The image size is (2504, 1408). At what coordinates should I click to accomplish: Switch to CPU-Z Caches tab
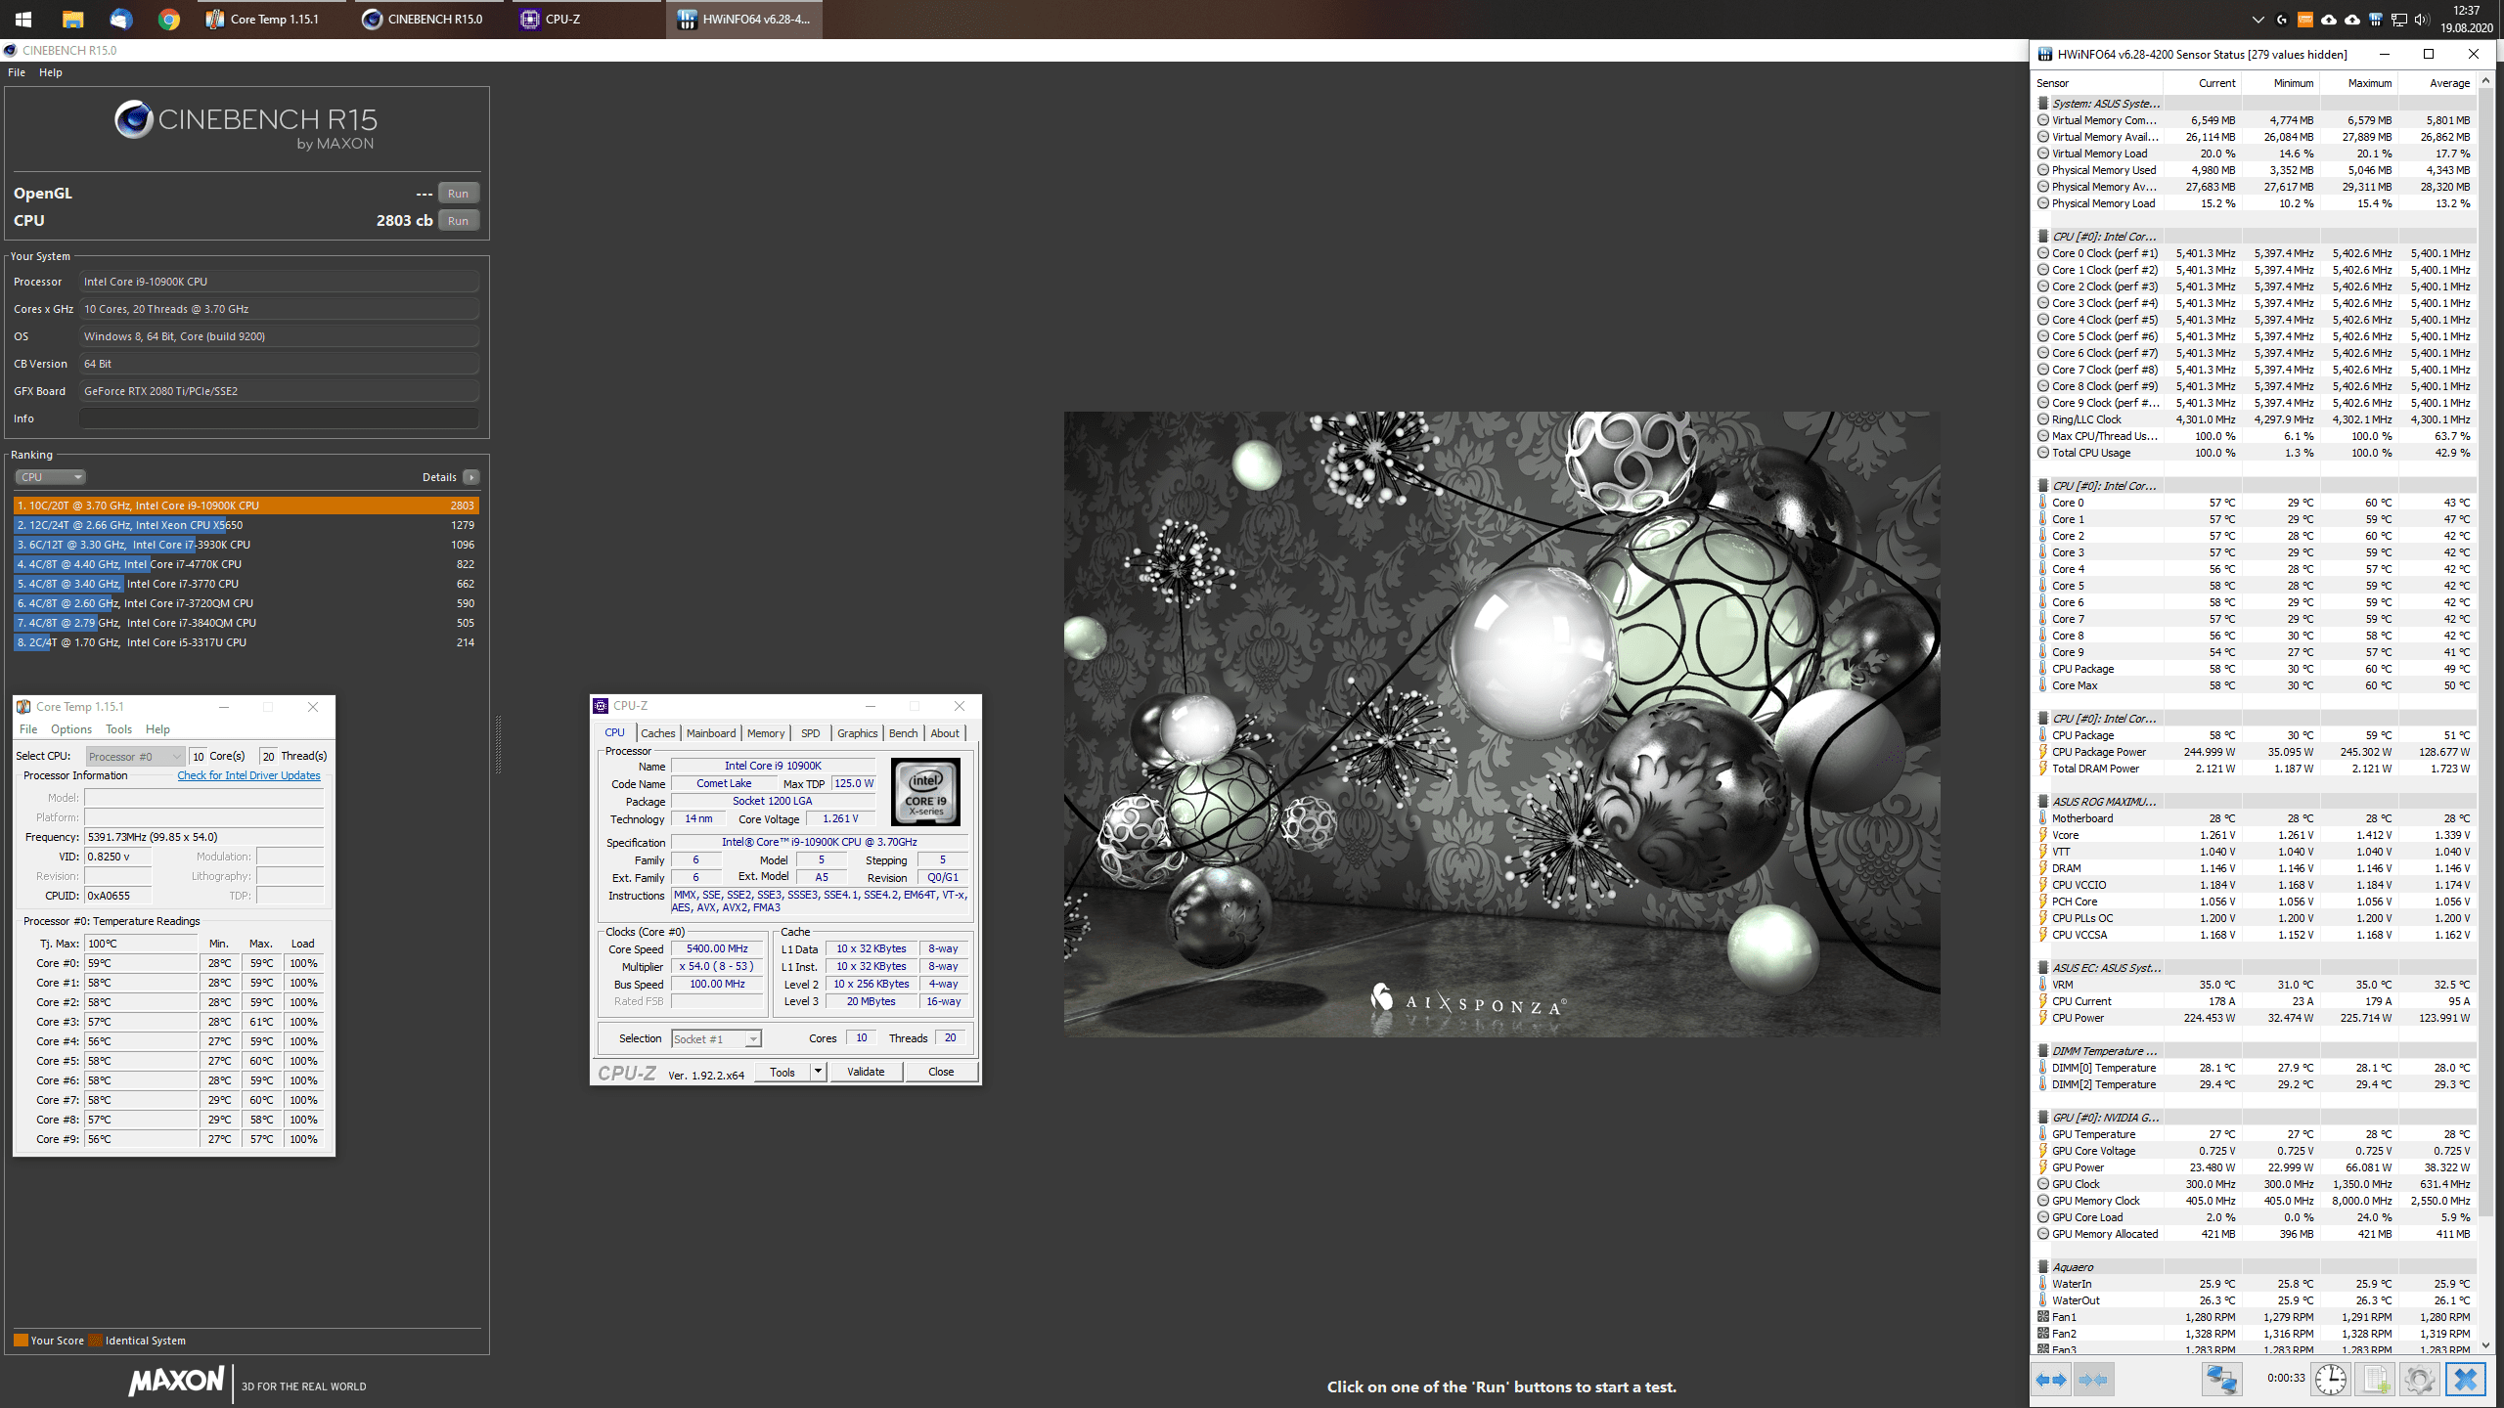click(657, 733)
